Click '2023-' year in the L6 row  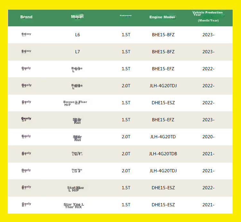(x=208, y=35)
